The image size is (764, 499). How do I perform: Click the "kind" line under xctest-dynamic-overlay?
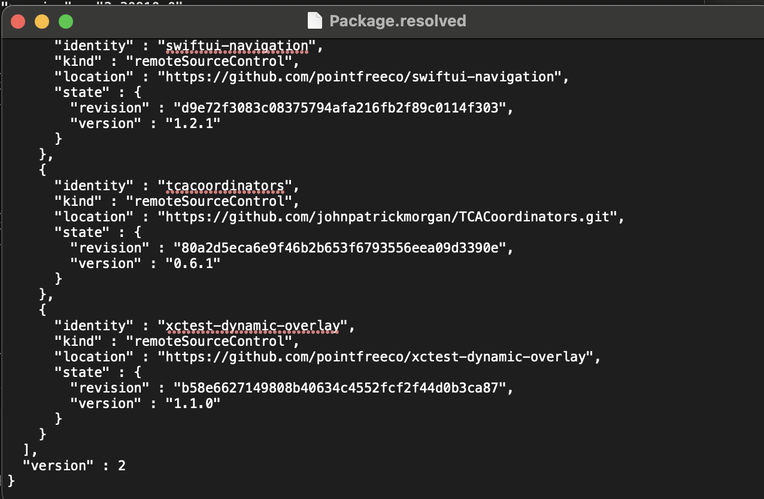point(177,341)
